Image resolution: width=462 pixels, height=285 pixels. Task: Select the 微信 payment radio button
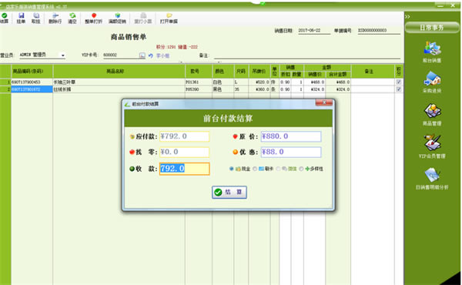pyautogui.click(x=278, y=169)
